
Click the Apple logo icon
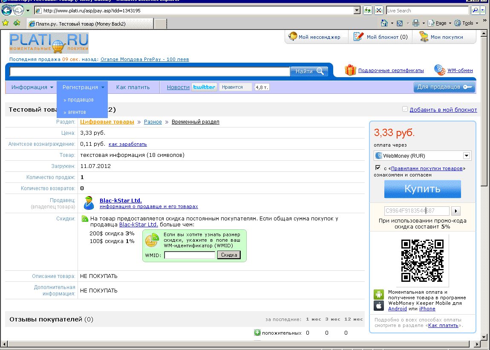point(379,306)
